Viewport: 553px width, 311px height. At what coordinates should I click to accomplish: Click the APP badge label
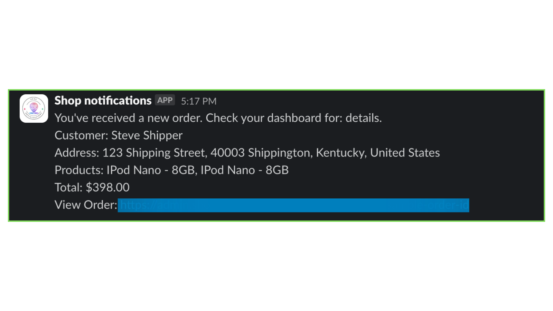click(x=165, y=100)
